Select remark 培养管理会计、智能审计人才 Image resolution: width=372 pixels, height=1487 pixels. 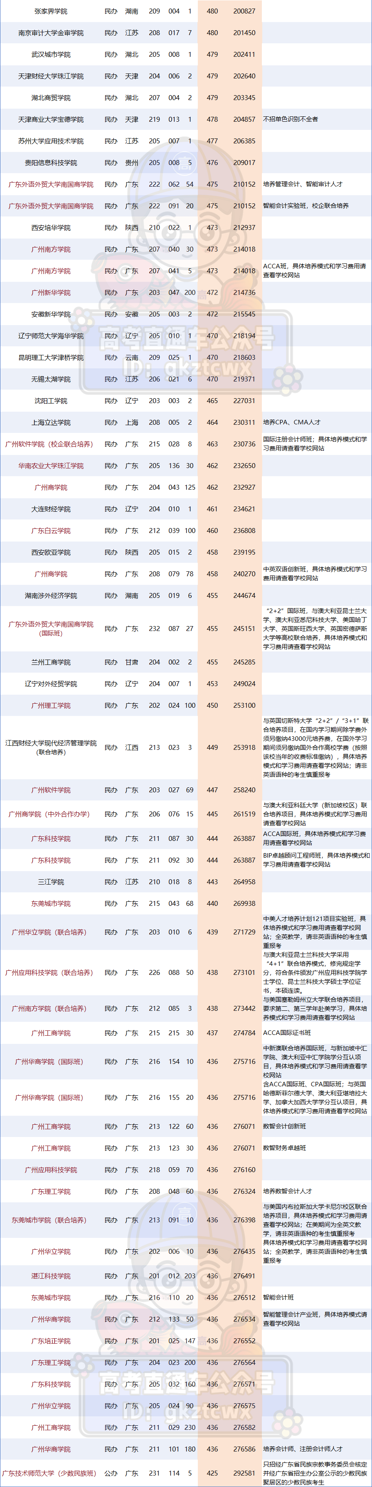point(303,184)
